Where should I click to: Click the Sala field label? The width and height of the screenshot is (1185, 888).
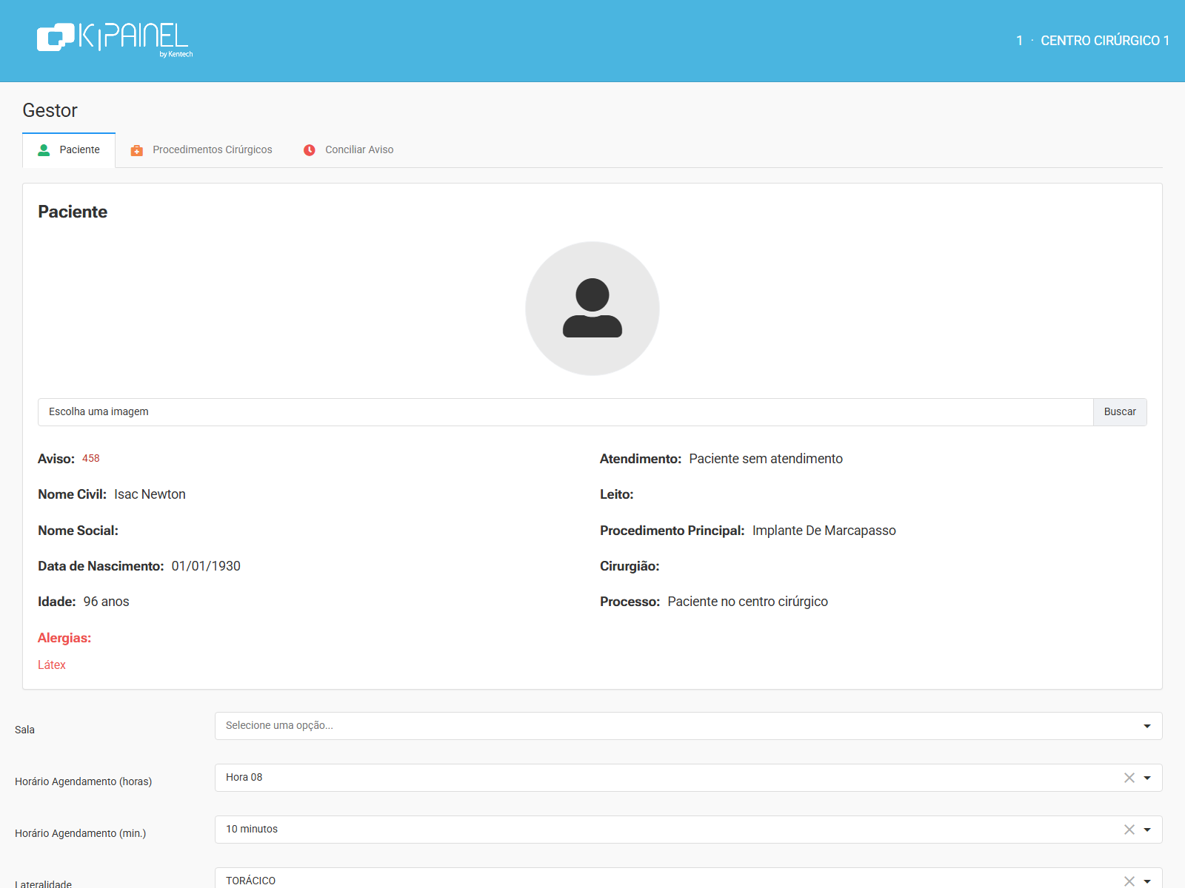point(25,730)
